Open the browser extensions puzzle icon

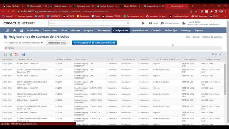point(211,11)
